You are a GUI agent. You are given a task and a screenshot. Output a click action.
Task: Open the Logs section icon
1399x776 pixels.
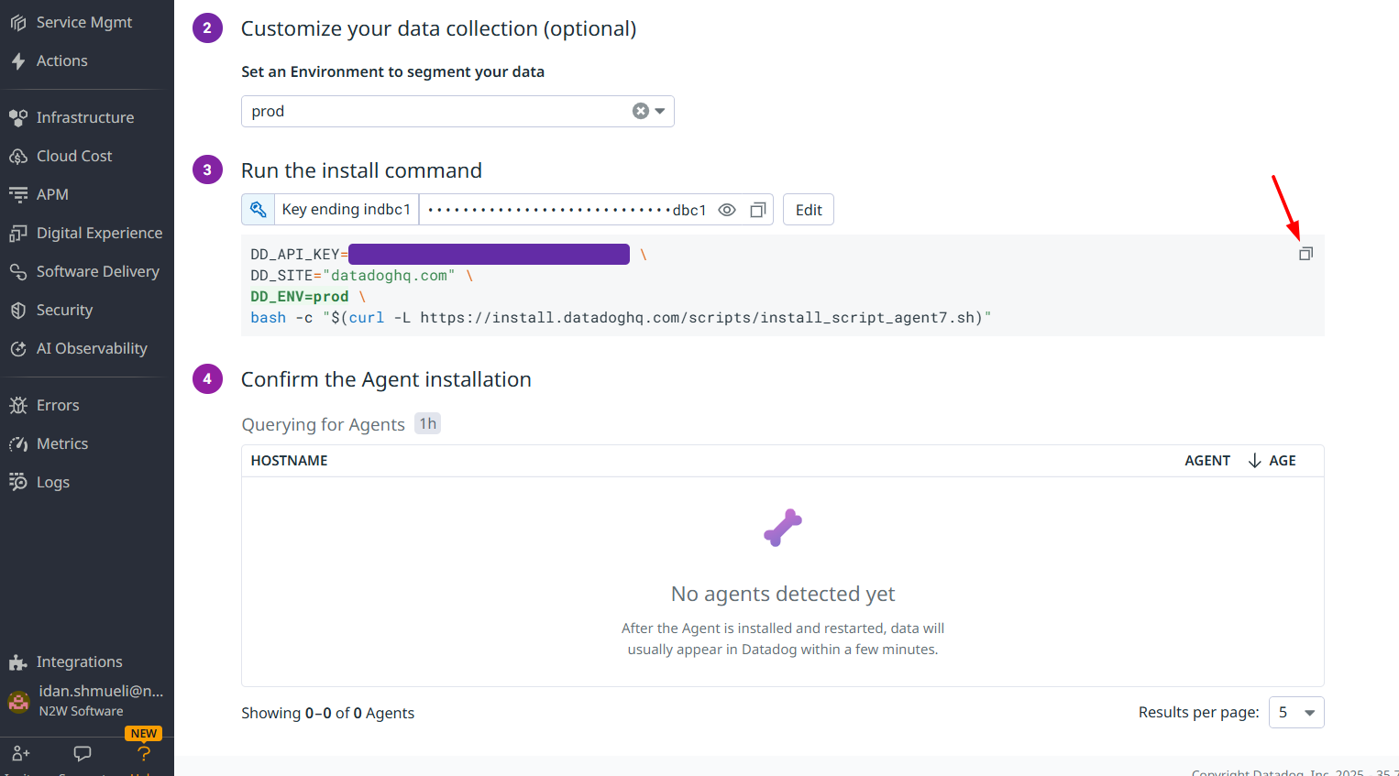[x=18, y=482]
